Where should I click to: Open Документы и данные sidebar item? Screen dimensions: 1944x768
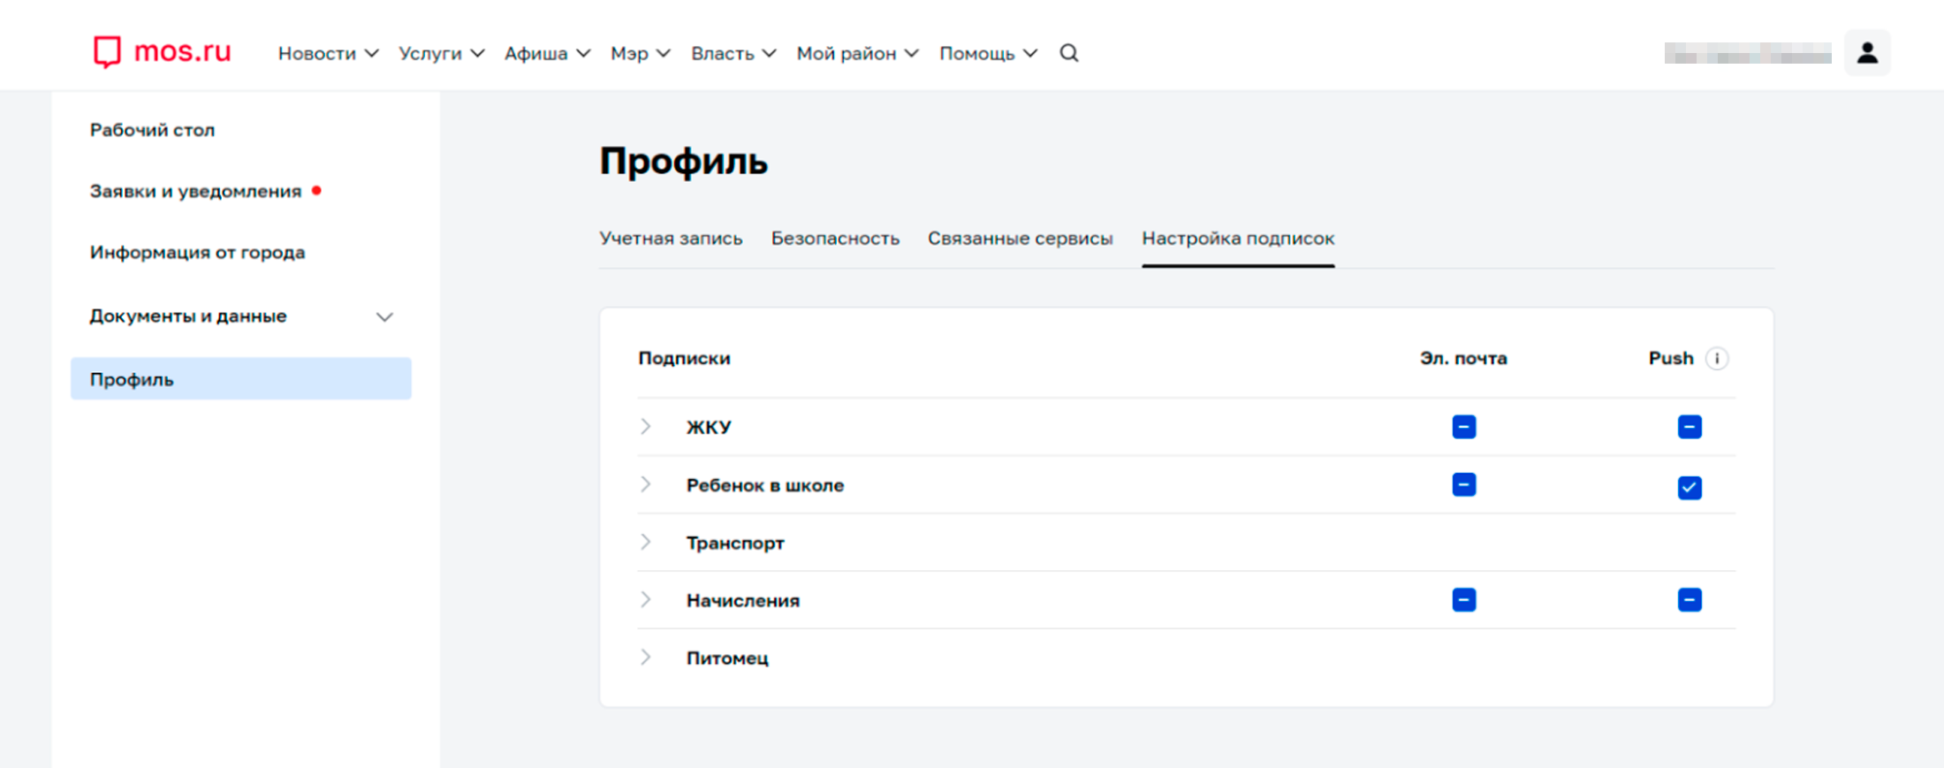click(x=188, y=316)
